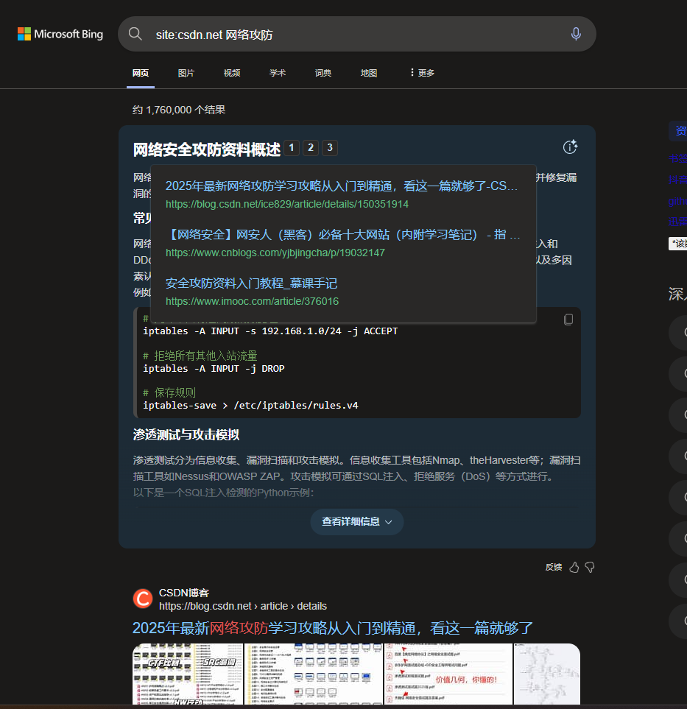Open the 【网络安全】网安人 必备十大网站 link

pyautogui.click(x=343, y=235)
